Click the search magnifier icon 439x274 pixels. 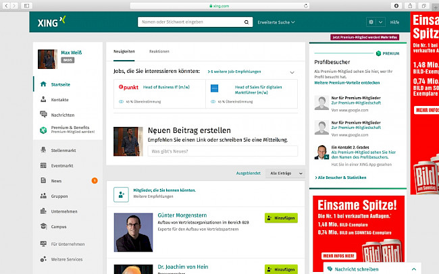[247, 22]
